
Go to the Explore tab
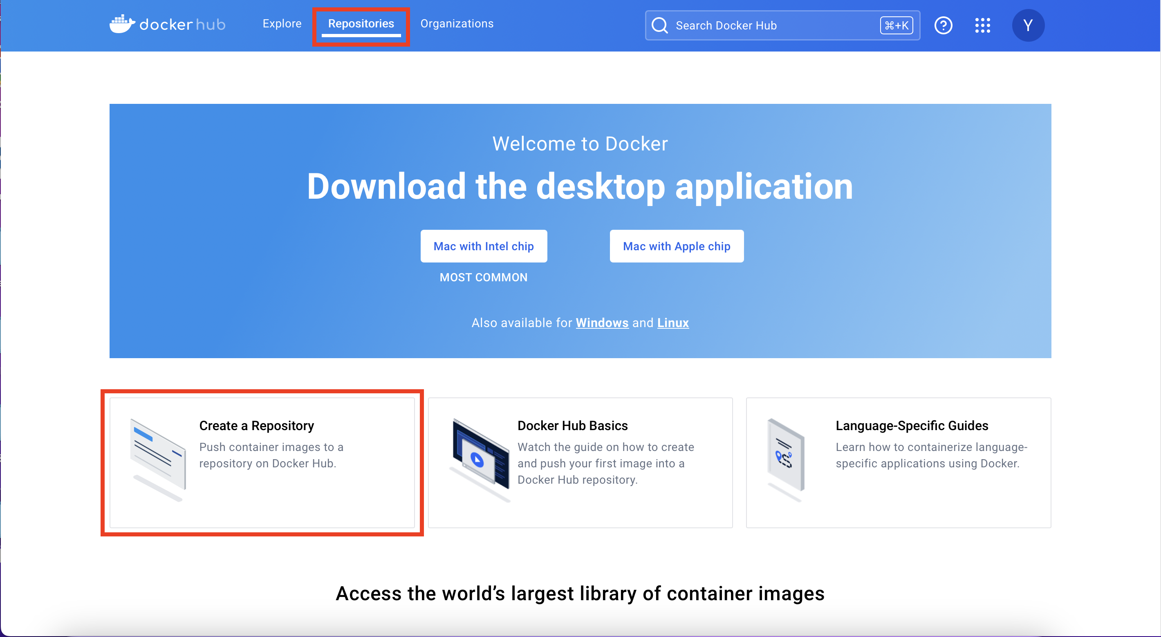282,23
